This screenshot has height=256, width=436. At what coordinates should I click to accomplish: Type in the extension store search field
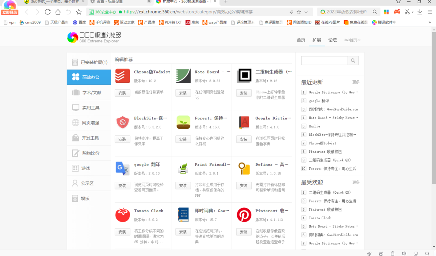(x=324, y=60)
